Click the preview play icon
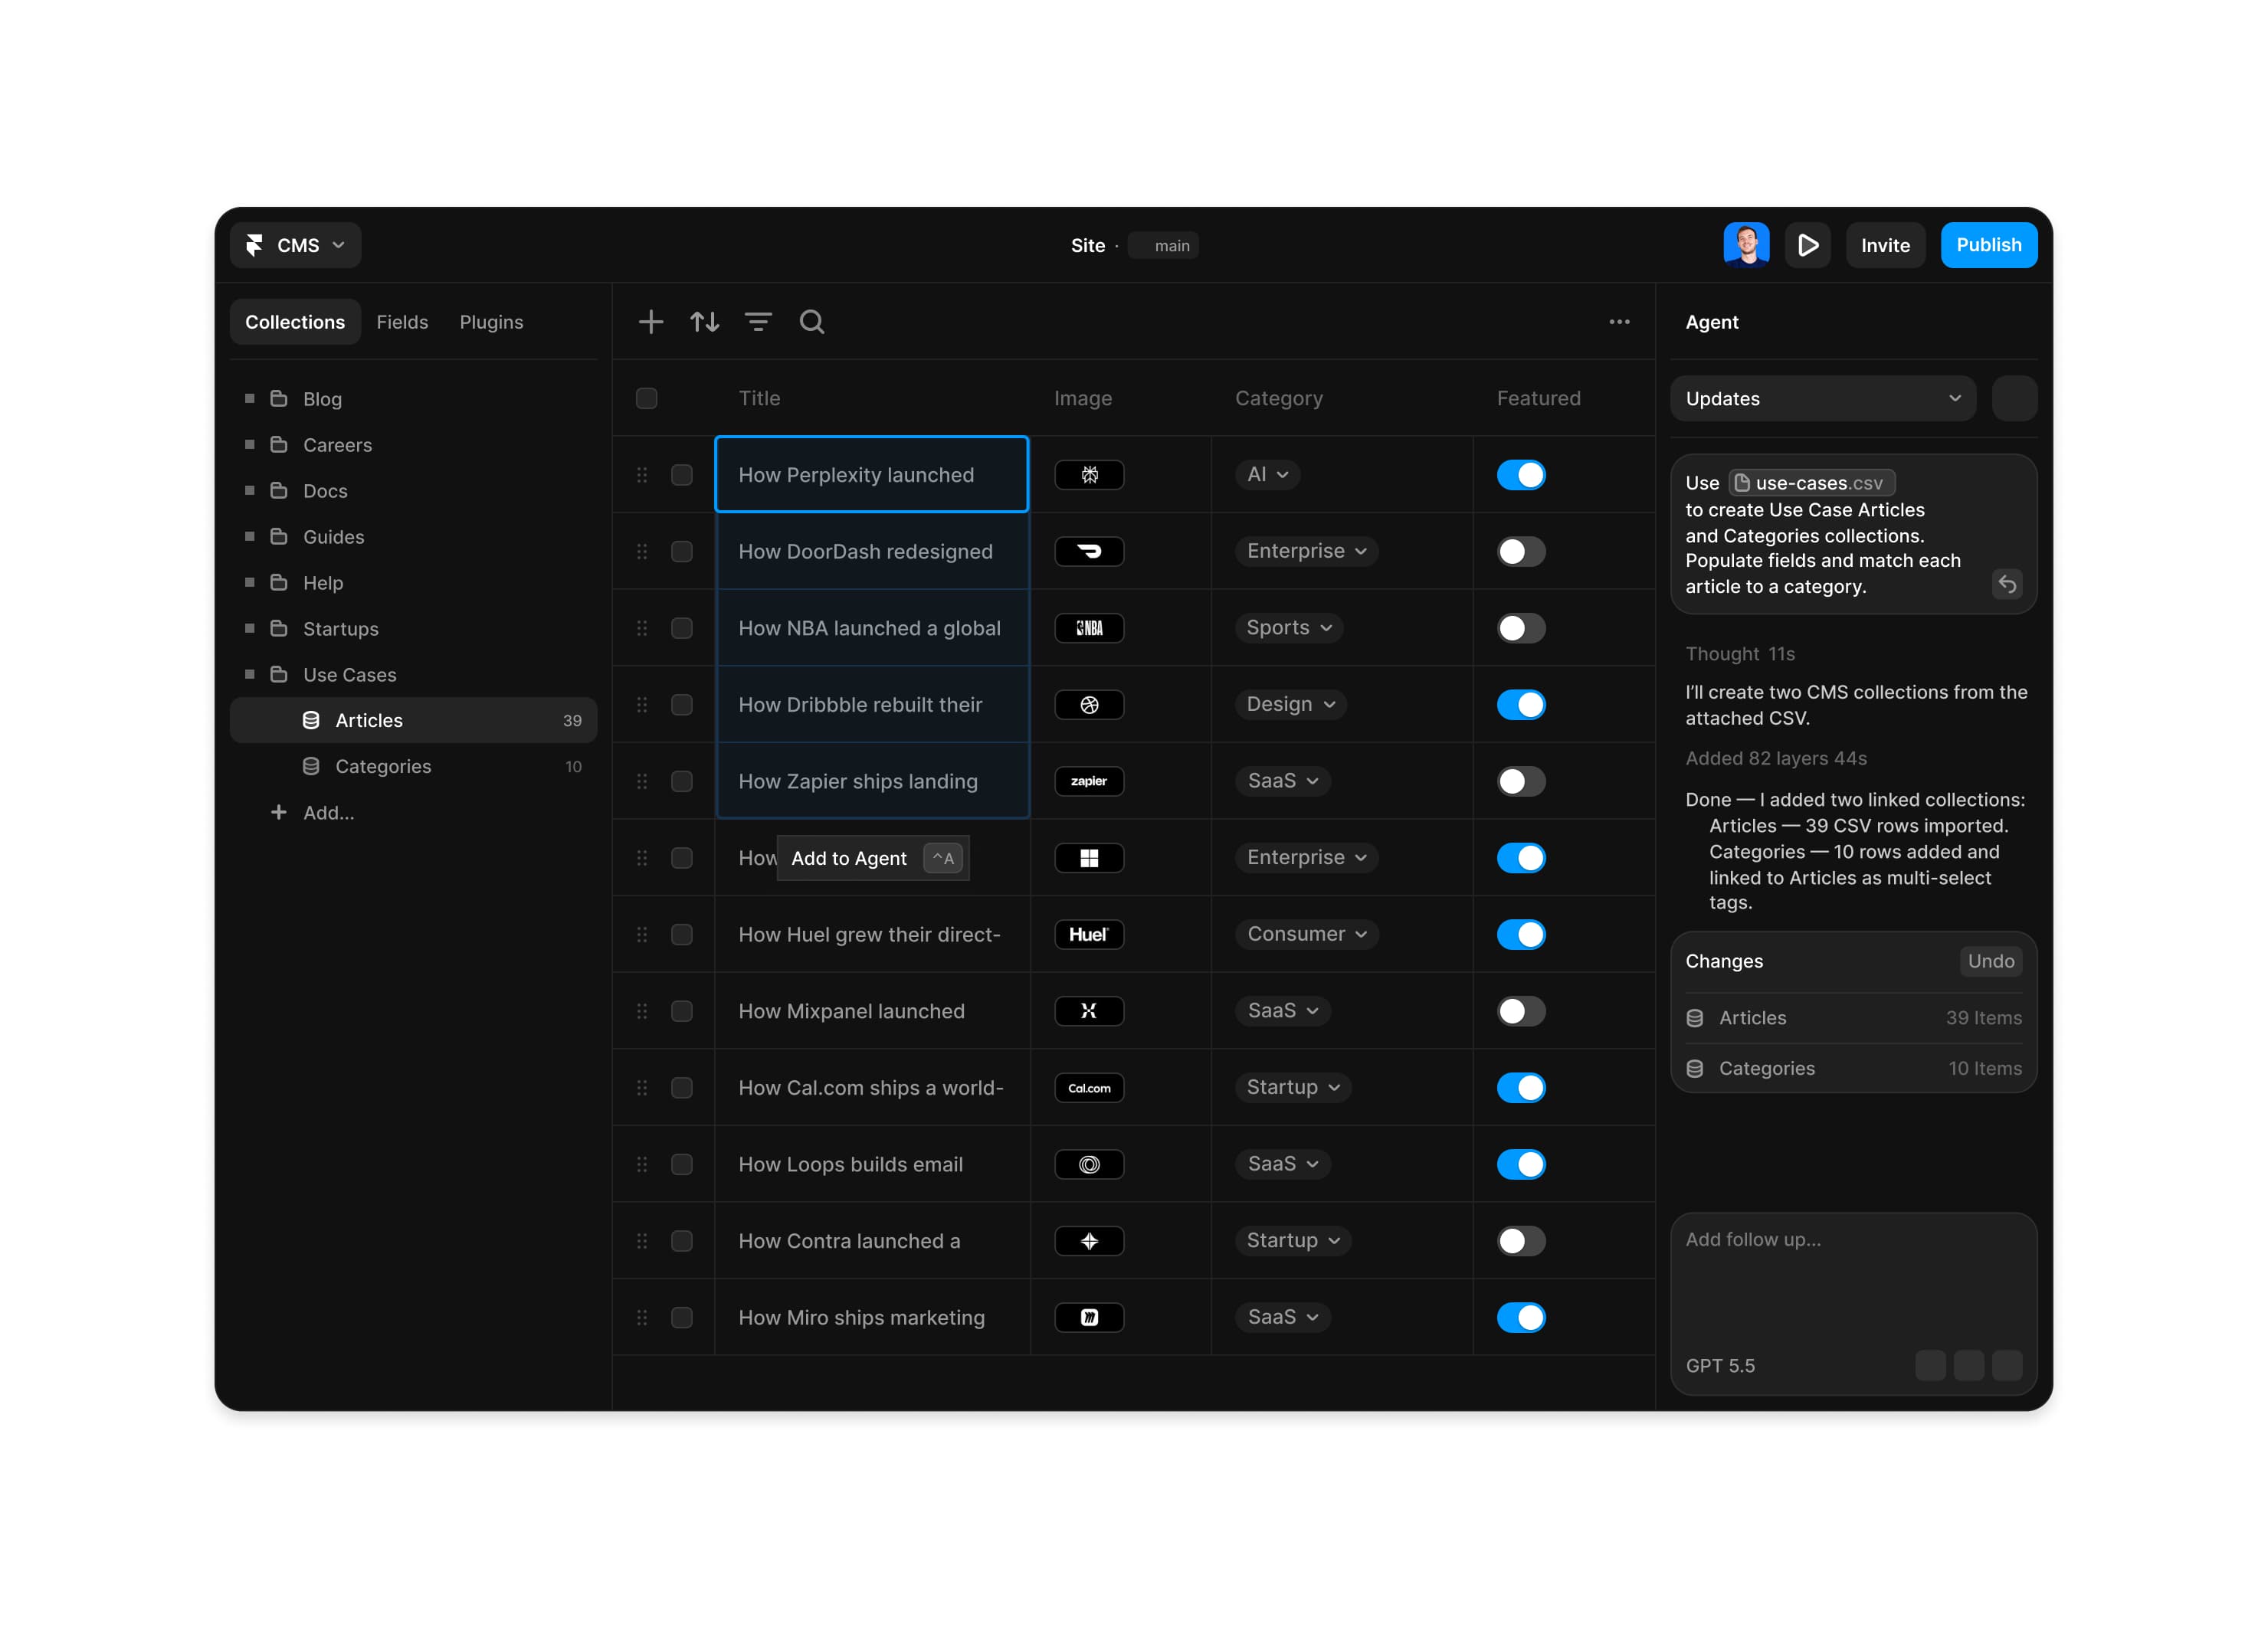The height and width of the screenshot is (1634, 2268). pyautogui.click(x=1807, y=245)
